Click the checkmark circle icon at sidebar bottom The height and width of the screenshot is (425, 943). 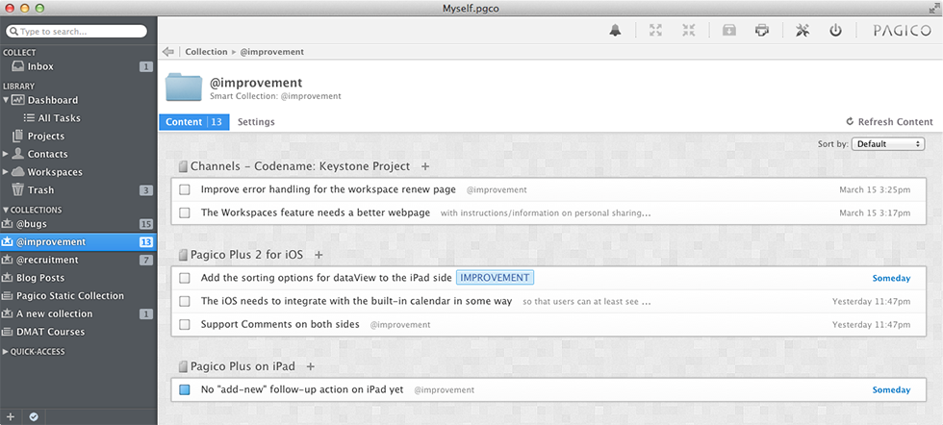tap(34, 416)
